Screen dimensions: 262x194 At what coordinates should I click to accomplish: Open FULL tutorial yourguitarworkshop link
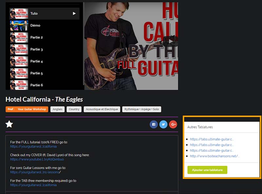pyautogui.click(x=33, y=146)
